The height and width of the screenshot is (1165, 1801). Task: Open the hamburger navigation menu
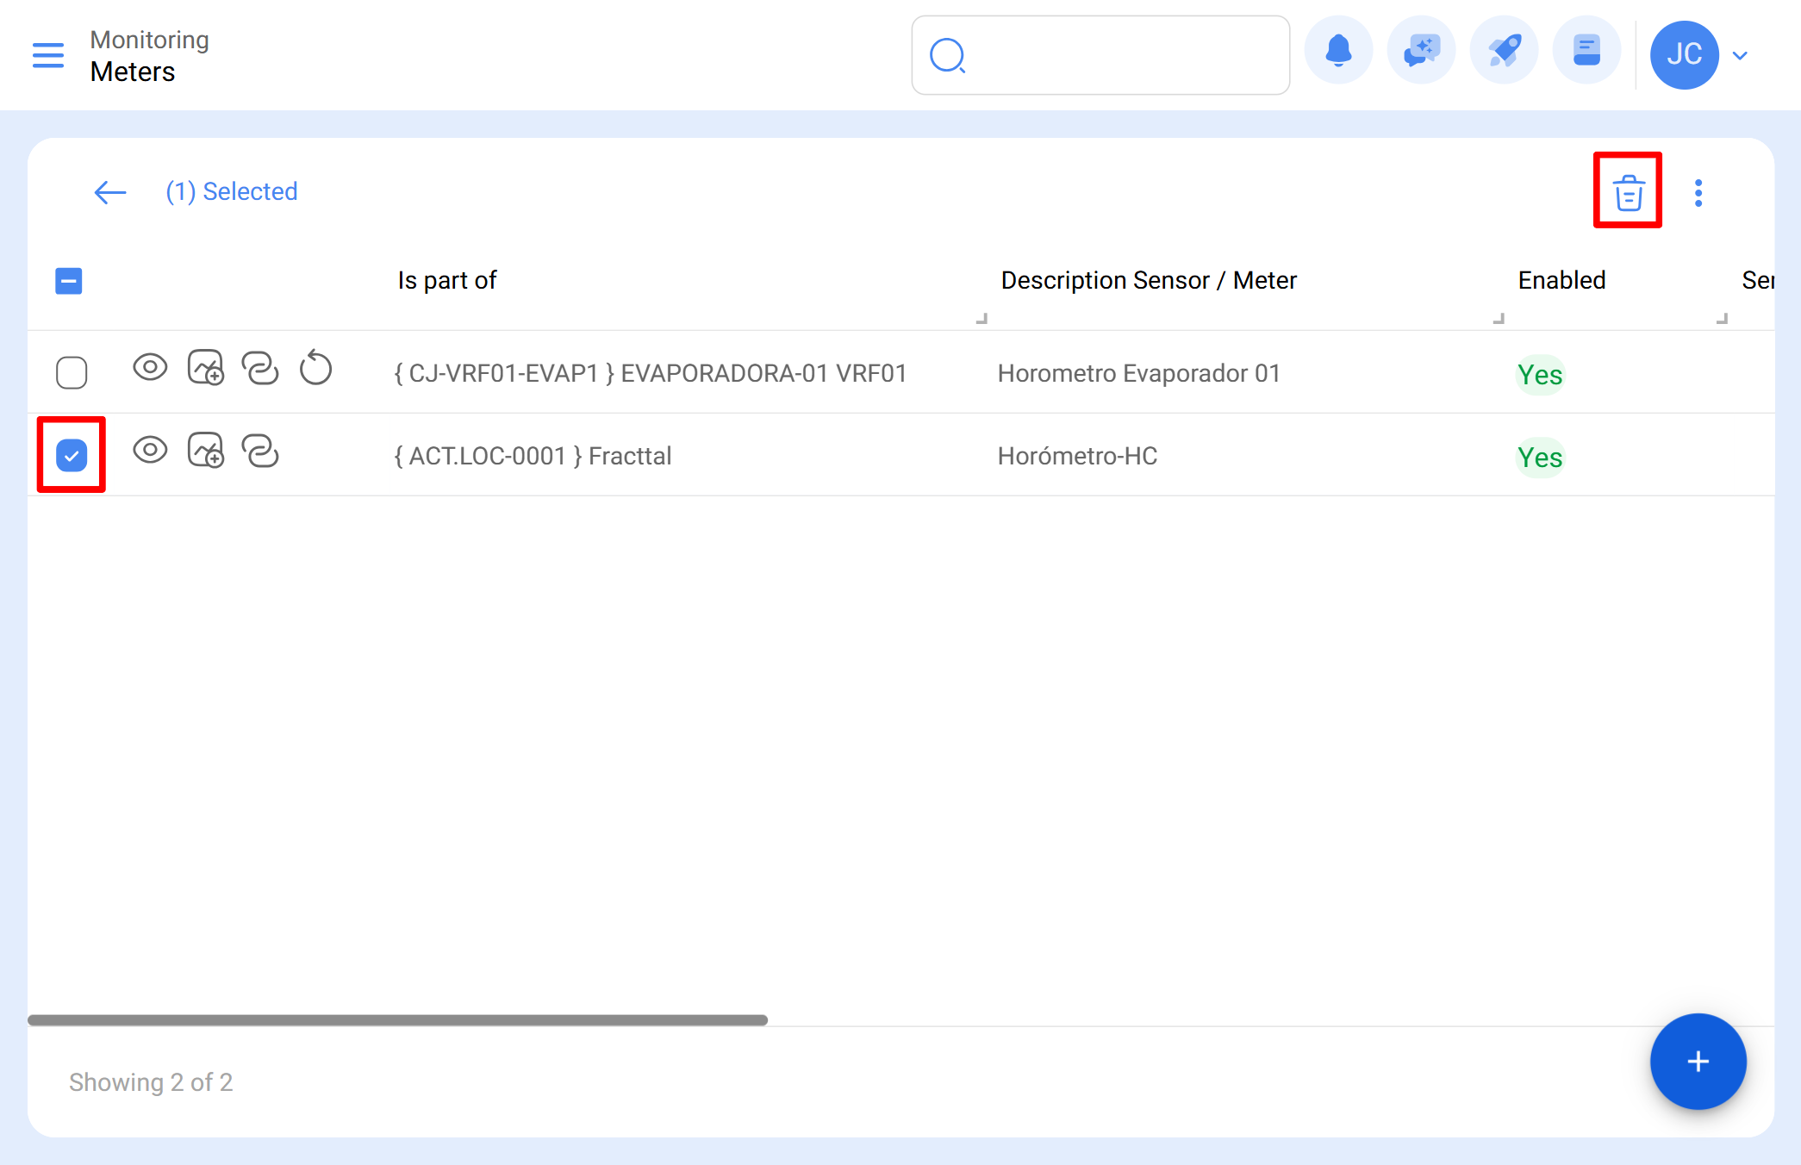48,55
